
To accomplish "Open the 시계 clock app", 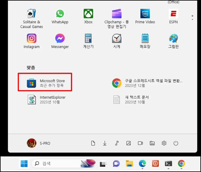I will (x=117, y=41).
